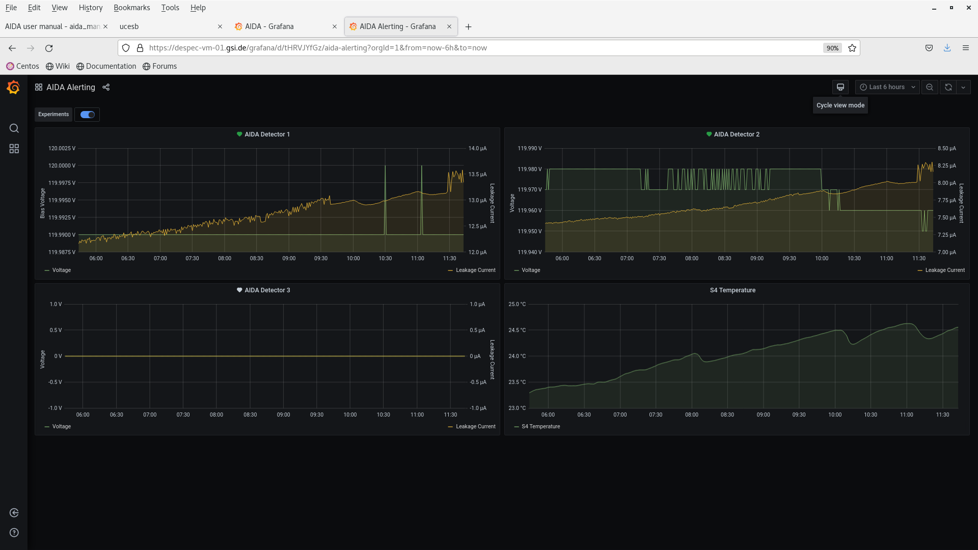Image resolution: width=978 pixels, height=550 pixels.
Task: Click the Grafana logo home icon
Action: pyautogui.click(x=14, y=88)
